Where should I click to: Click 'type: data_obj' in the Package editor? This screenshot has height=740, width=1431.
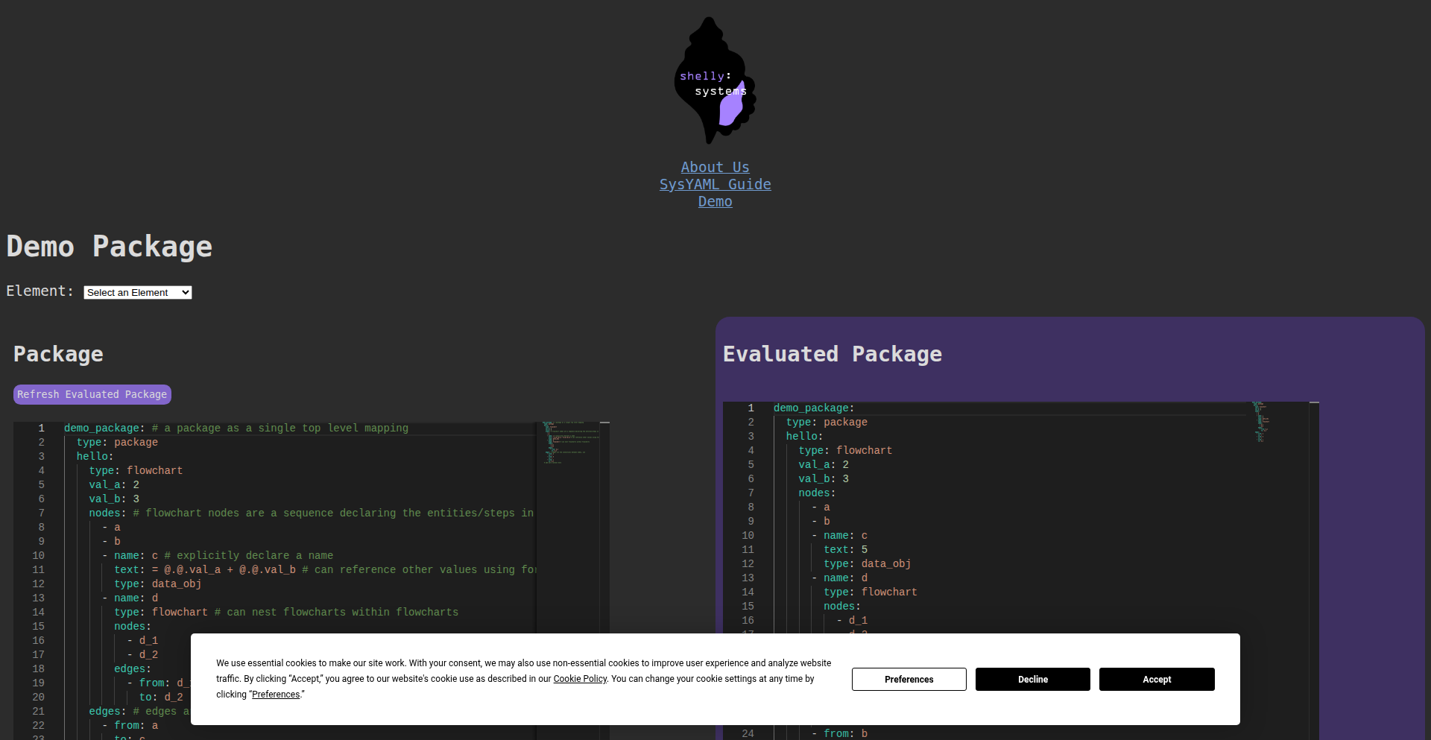point(158,584)
